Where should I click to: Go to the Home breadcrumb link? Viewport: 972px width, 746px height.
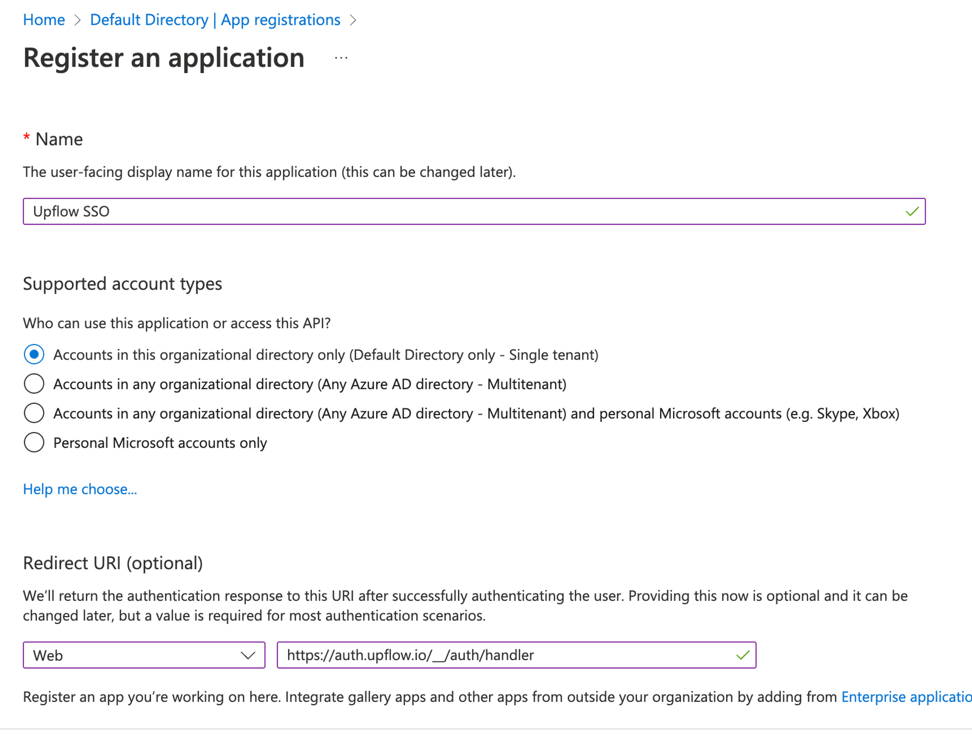[44, 20]
